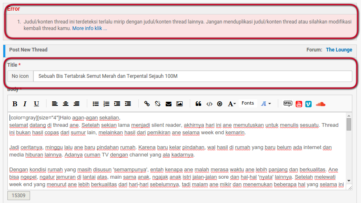The width and height of the screenshot is (361, 203).
Task: Toggle underline formatting in the editor
Action: (36, 104)
